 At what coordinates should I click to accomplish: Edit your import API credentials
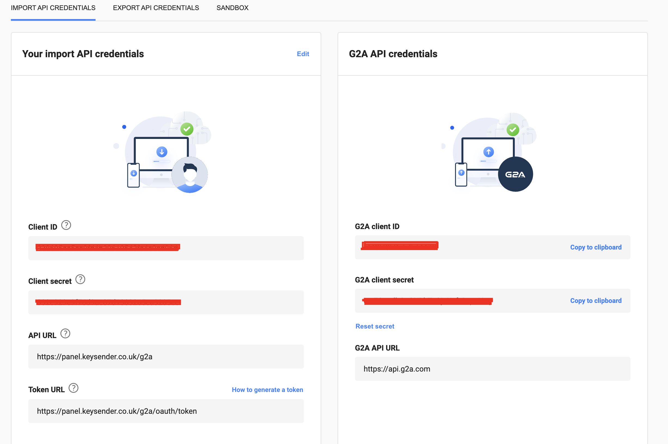pyautogui.click(x=303, y=54)
